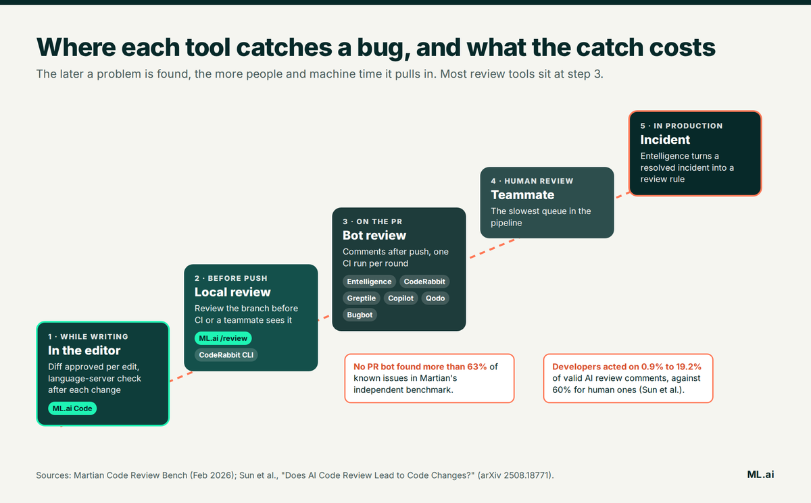Click the slide title about catching a bug
Viewport: 811px width, 503px height.
(x=376, y=47)
